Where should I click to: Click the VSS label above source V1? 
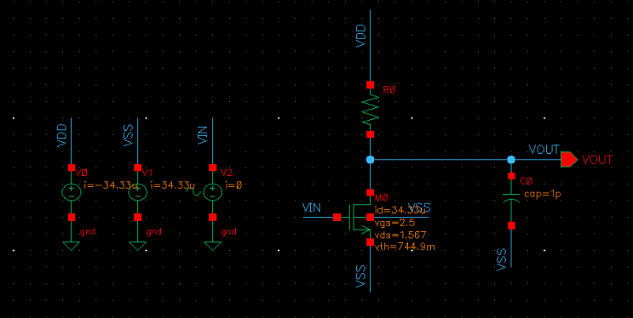click(x=129, y=136)
